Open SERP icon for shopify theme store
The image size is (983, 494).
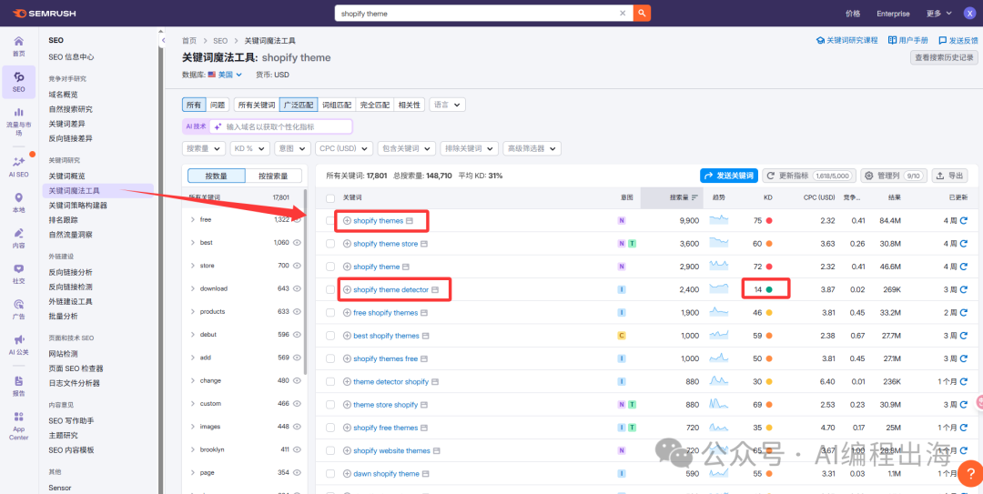coord(424,244)
